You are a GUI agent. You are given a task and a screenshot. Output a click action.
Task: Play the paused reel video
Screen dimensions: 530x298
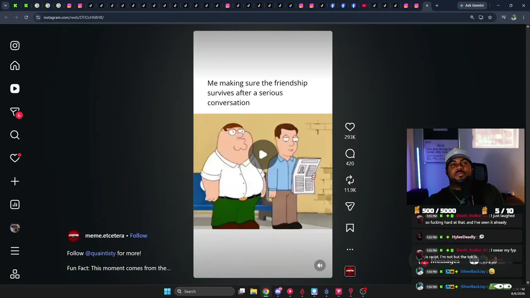tap(263, 154)
